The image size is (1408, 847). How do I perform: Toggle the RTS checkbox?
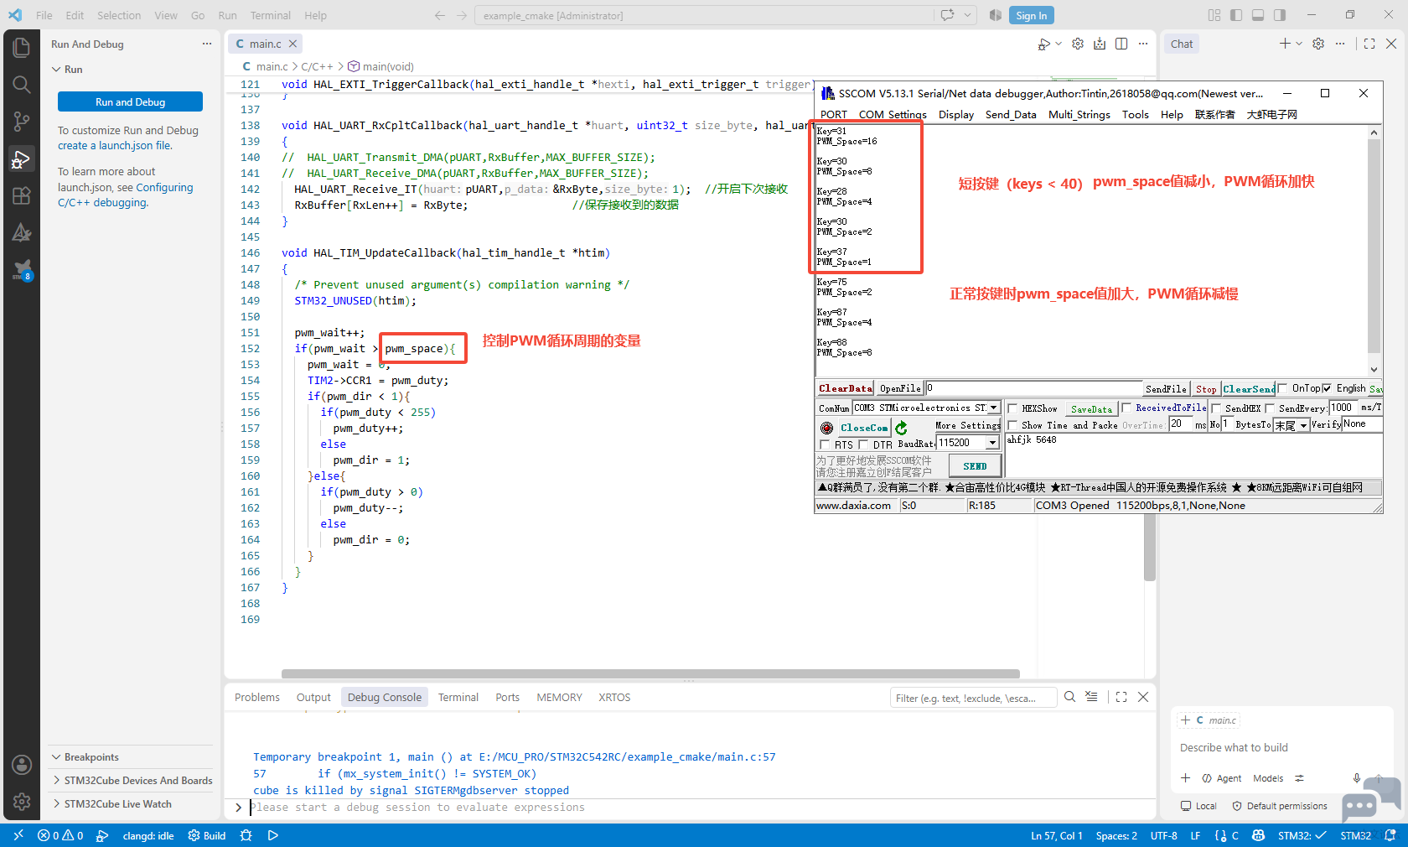click(x=825, y=444)
